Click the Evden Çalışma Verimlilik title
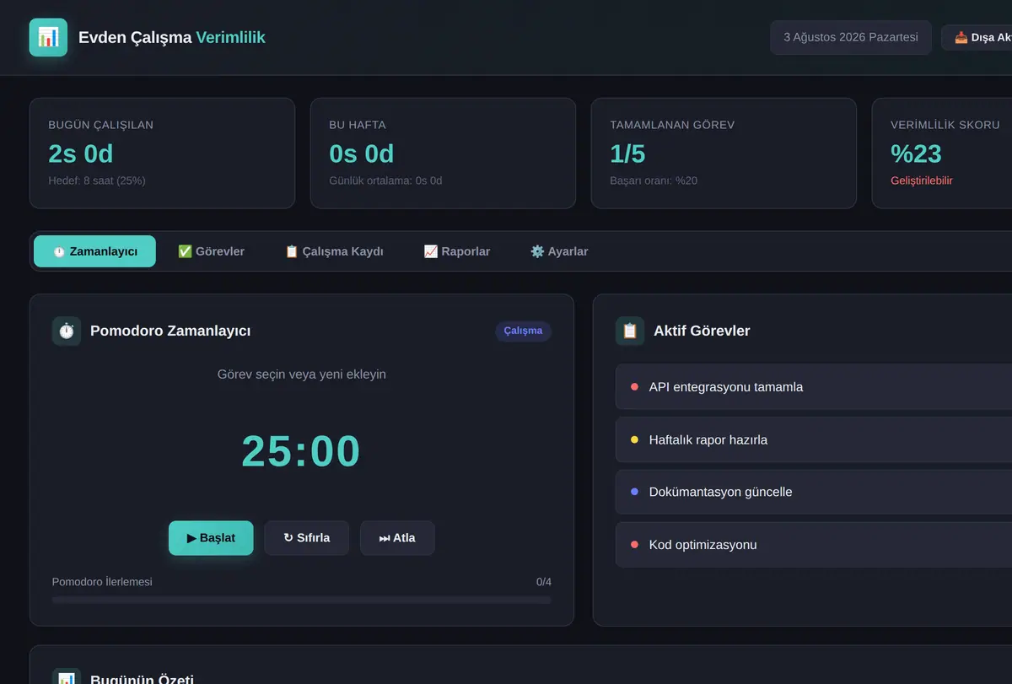Screen dimensions: 1012x684 point(172,37)
